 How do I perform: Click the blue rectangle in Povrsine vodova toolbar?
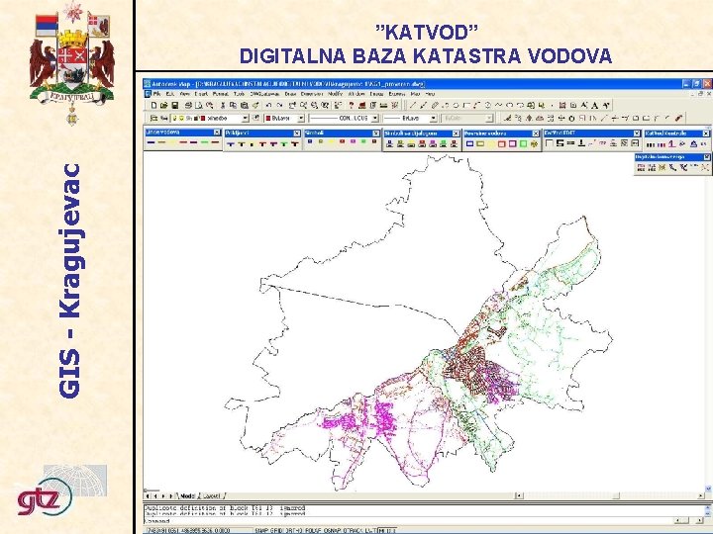[469, 144]
